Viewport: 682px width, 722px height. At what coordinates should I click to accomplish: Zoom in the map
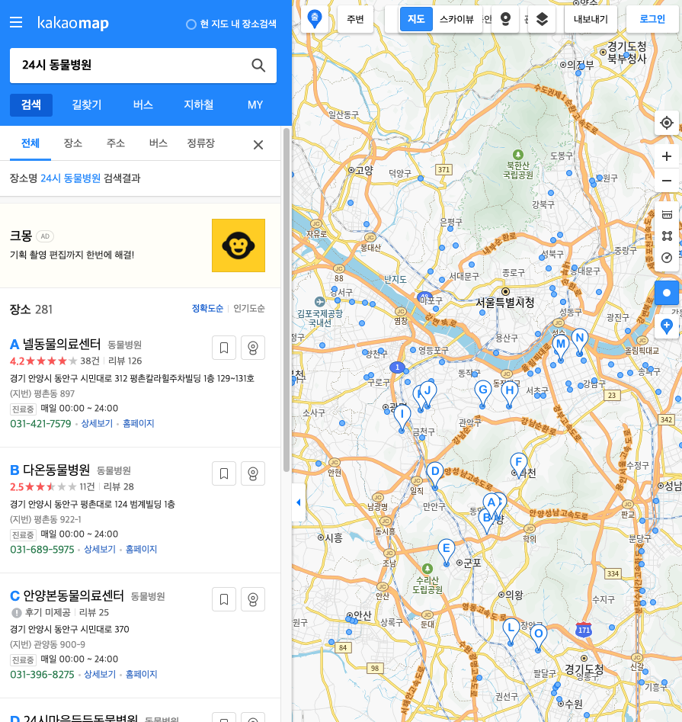pyautogui.click(x=667, y=156)
